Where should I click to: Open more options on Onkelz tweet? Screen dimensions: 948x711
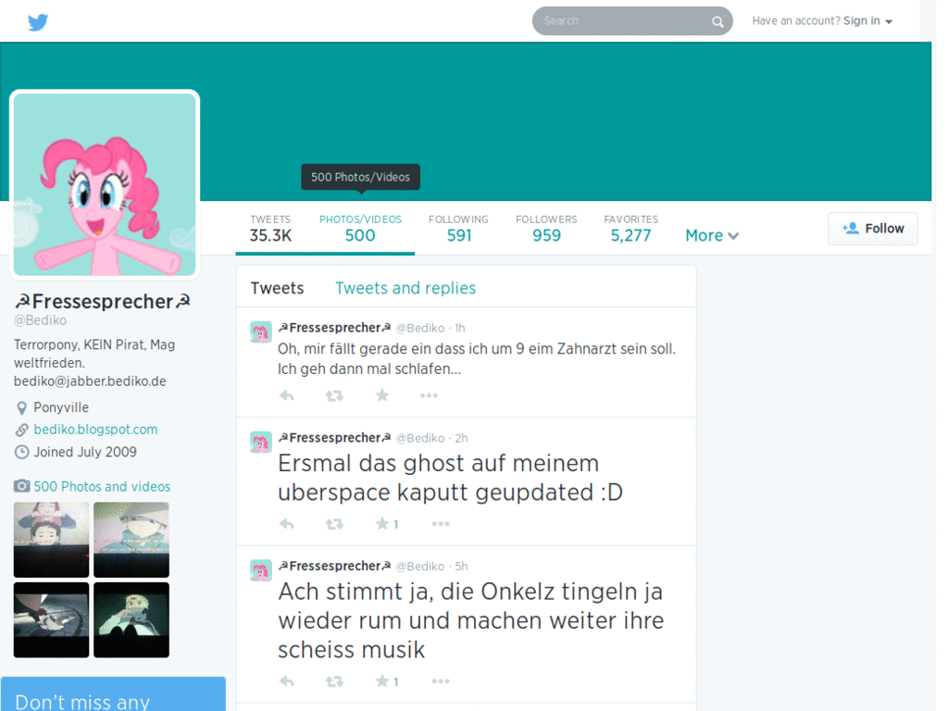[441, 681]
